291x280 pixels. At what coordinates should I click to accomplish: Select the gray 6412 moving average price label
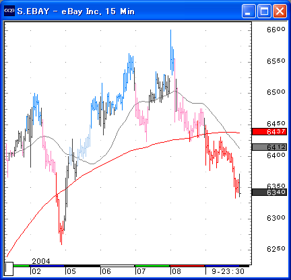click(x=269, y=147)
